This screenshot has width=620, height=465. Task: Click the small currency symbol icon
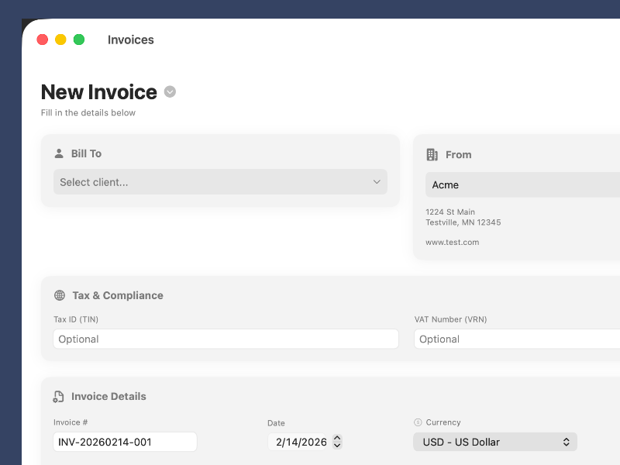(x=418, y=422)
